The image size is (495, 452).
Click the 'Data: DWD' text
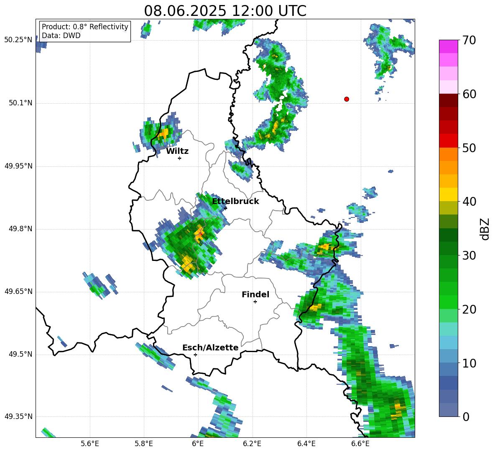coord(61,36)
